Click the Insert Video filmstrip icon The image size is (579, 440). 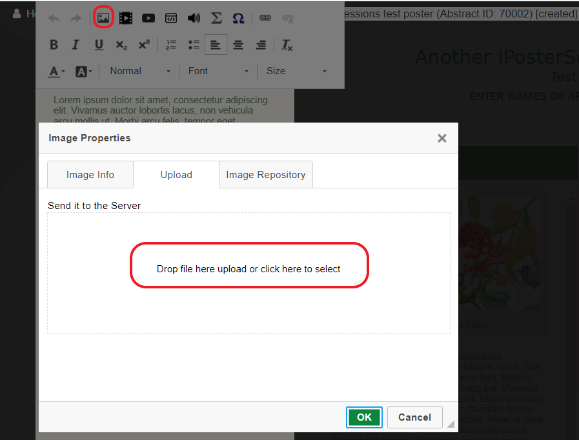(x=126, y=17)
